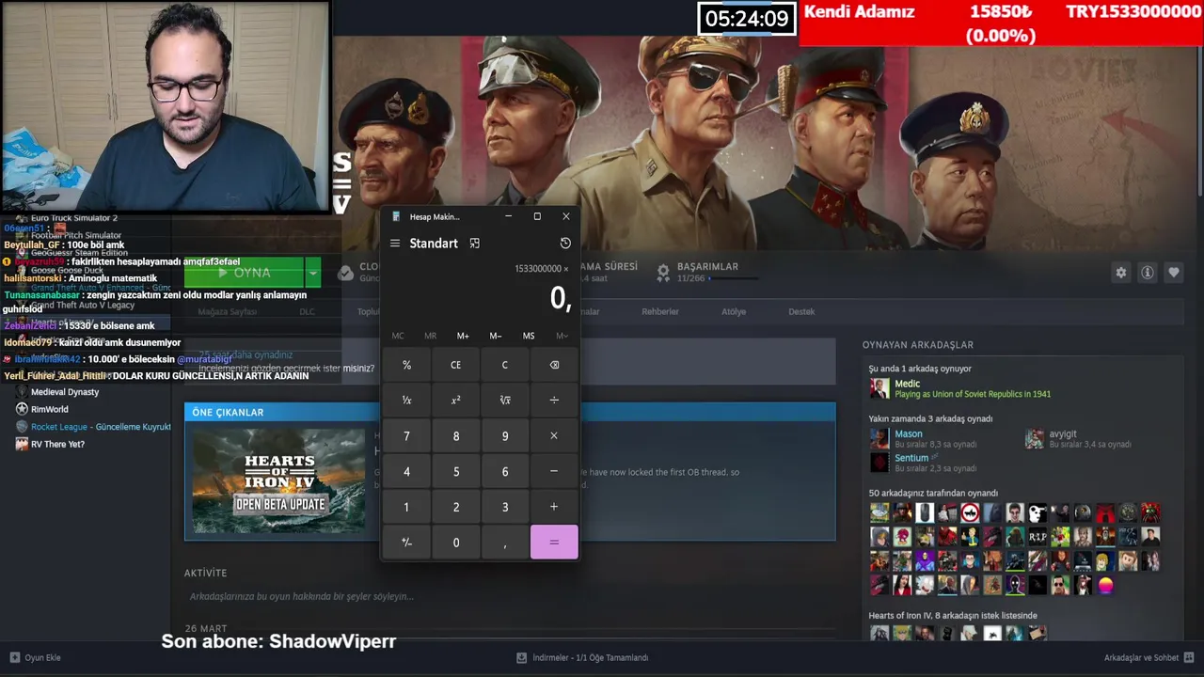
Task: Open friend Sentium's profile entry
Action: pos(924,462)
